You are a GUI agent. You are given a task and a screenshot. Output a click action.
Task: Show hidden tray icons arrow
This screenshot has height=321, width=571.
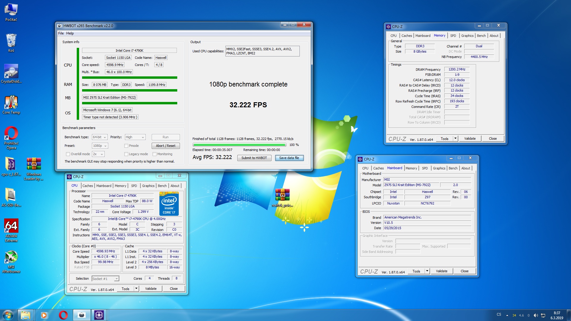coord(507,315)
